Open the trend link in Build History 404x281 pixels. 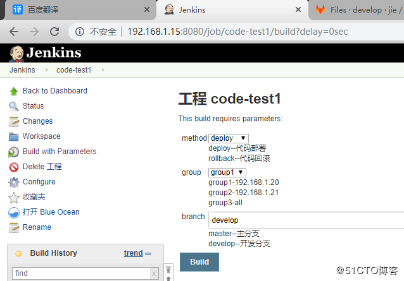click(x=133, y=253)
